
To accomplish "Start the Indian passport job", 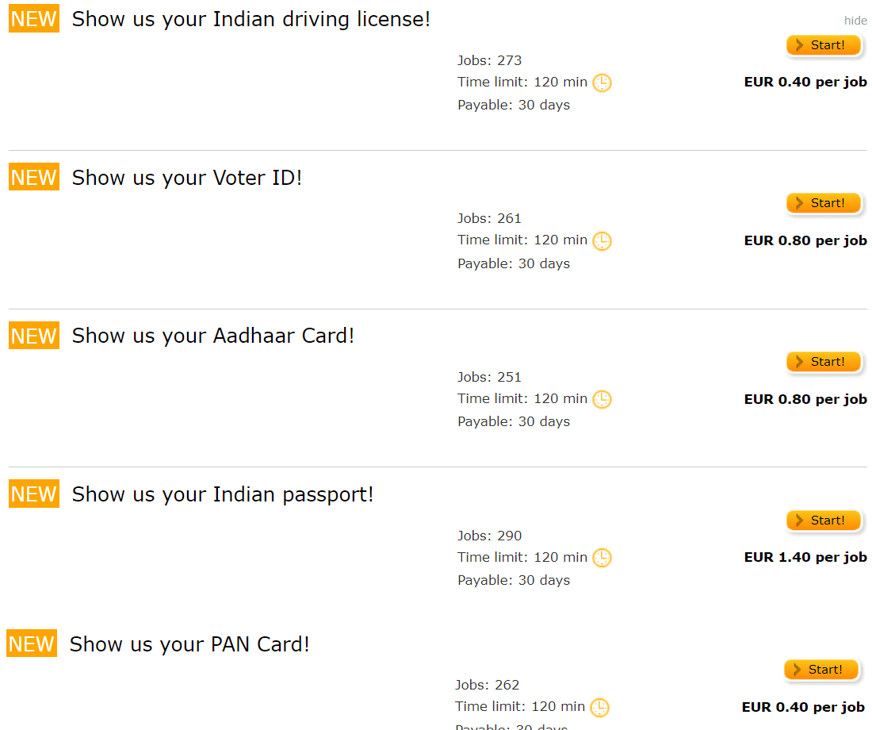I will pyautogui.click(x=824, y=520).
